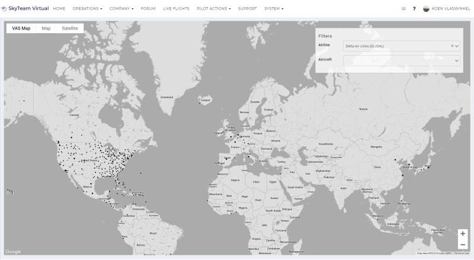The height and width of the screenshot is (260, 474).
Task: Click the Finland label on map
Action: 268,110
